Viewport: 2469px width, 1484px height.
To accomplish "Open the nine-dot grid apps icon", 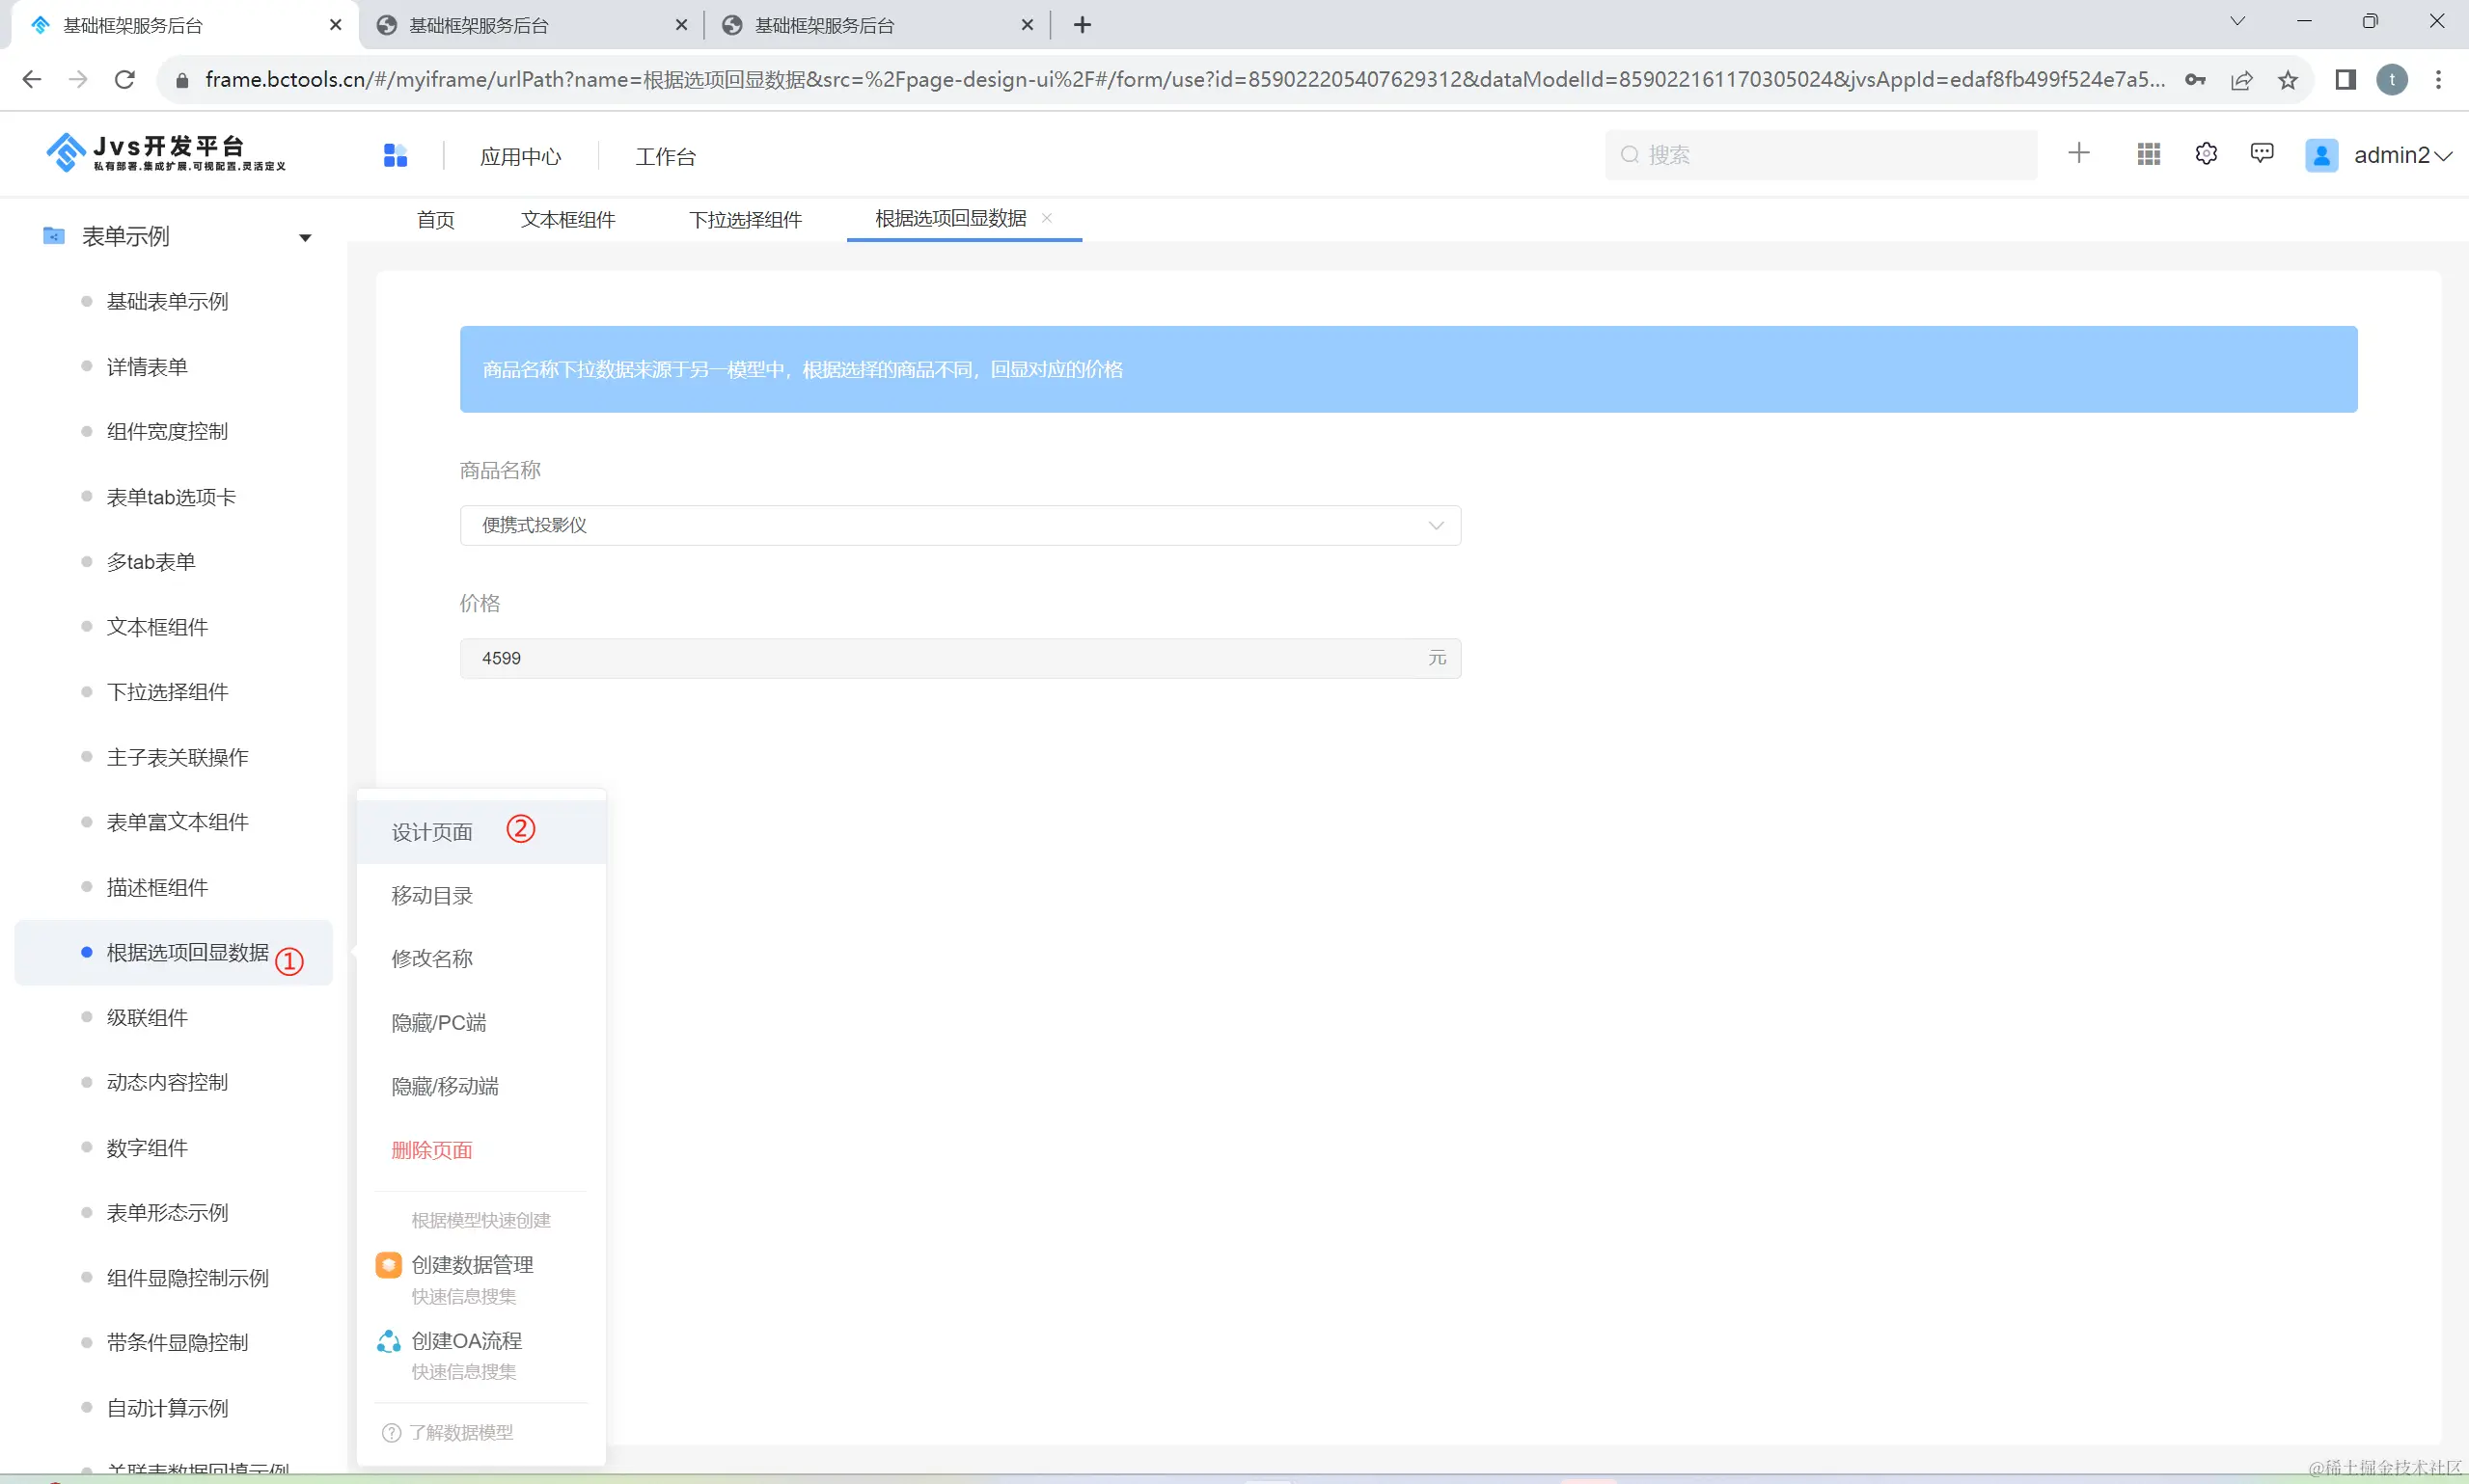I will pyautogui.click(x=2148, y=154).
